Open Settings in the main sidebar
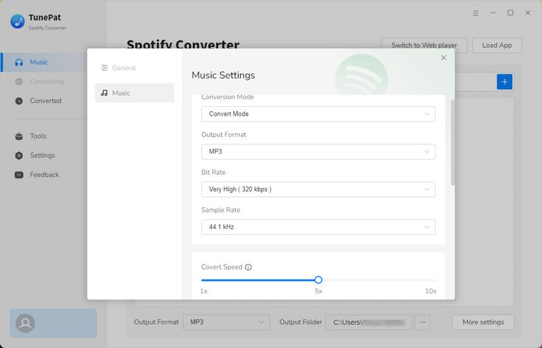The image size is (542, 348). point(44,156)
